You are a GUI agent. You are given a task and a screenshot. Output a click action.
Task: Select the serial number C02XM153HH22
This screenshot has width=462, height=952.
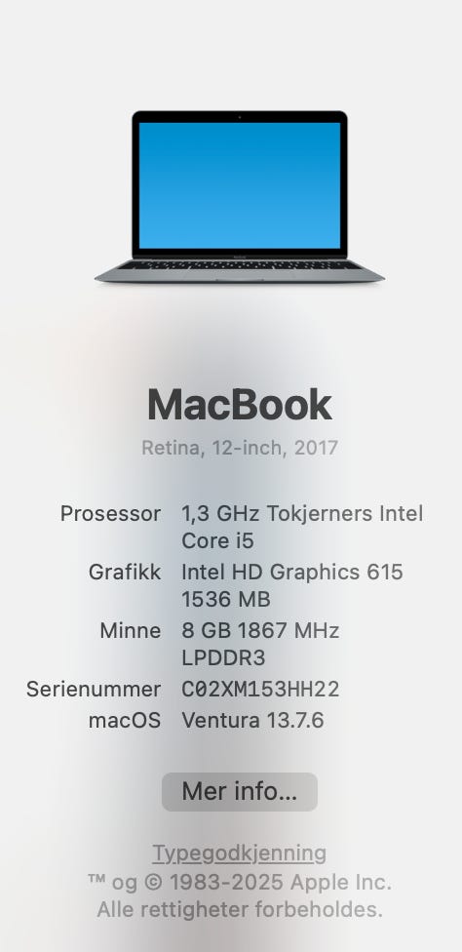pyautogui.click(x=260, y=689)
